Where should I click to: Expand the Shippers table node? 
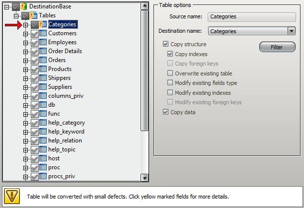25,78
